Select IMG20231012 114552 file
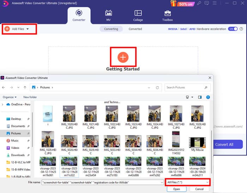The width and height of the screenshot is (247, 193). click(176, 143)
